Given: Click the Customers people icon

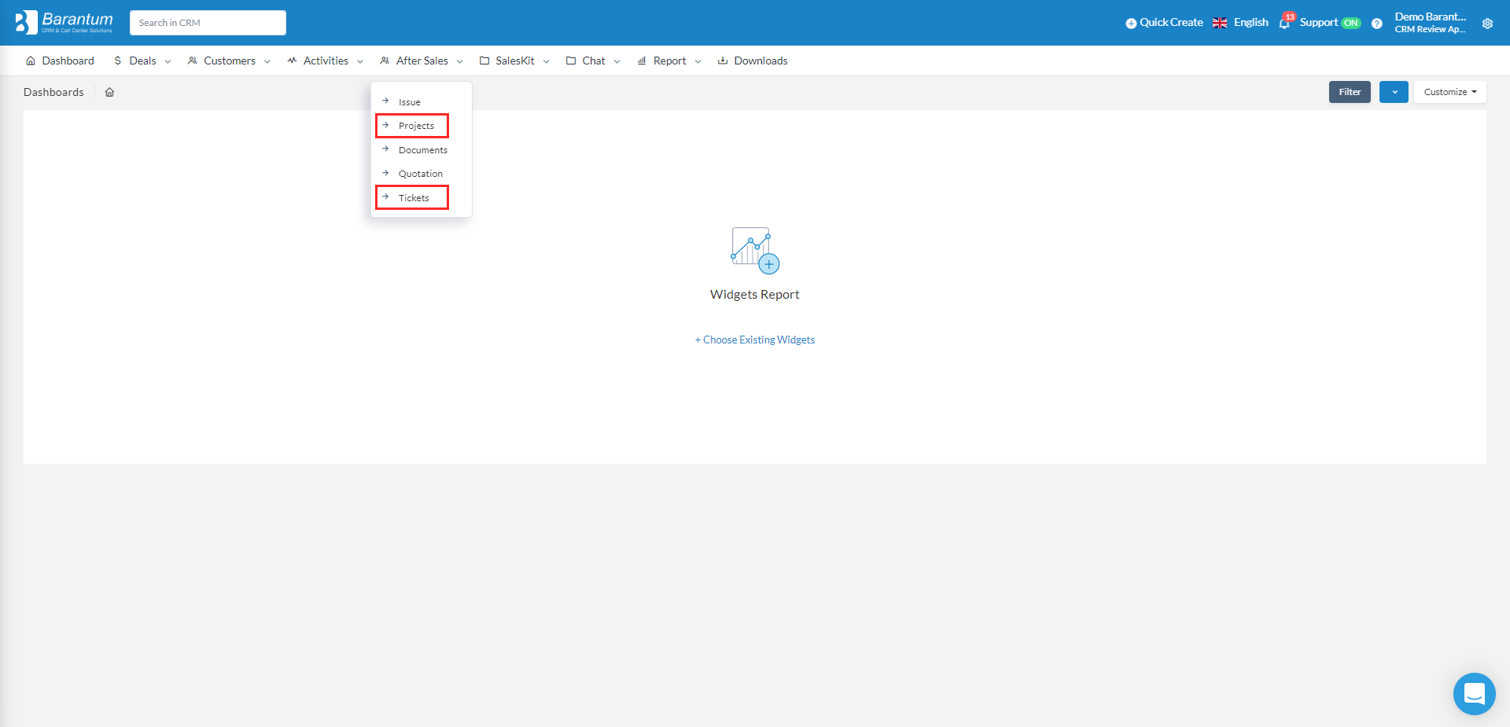Looking at the screenshot, I should click(192, 61).
